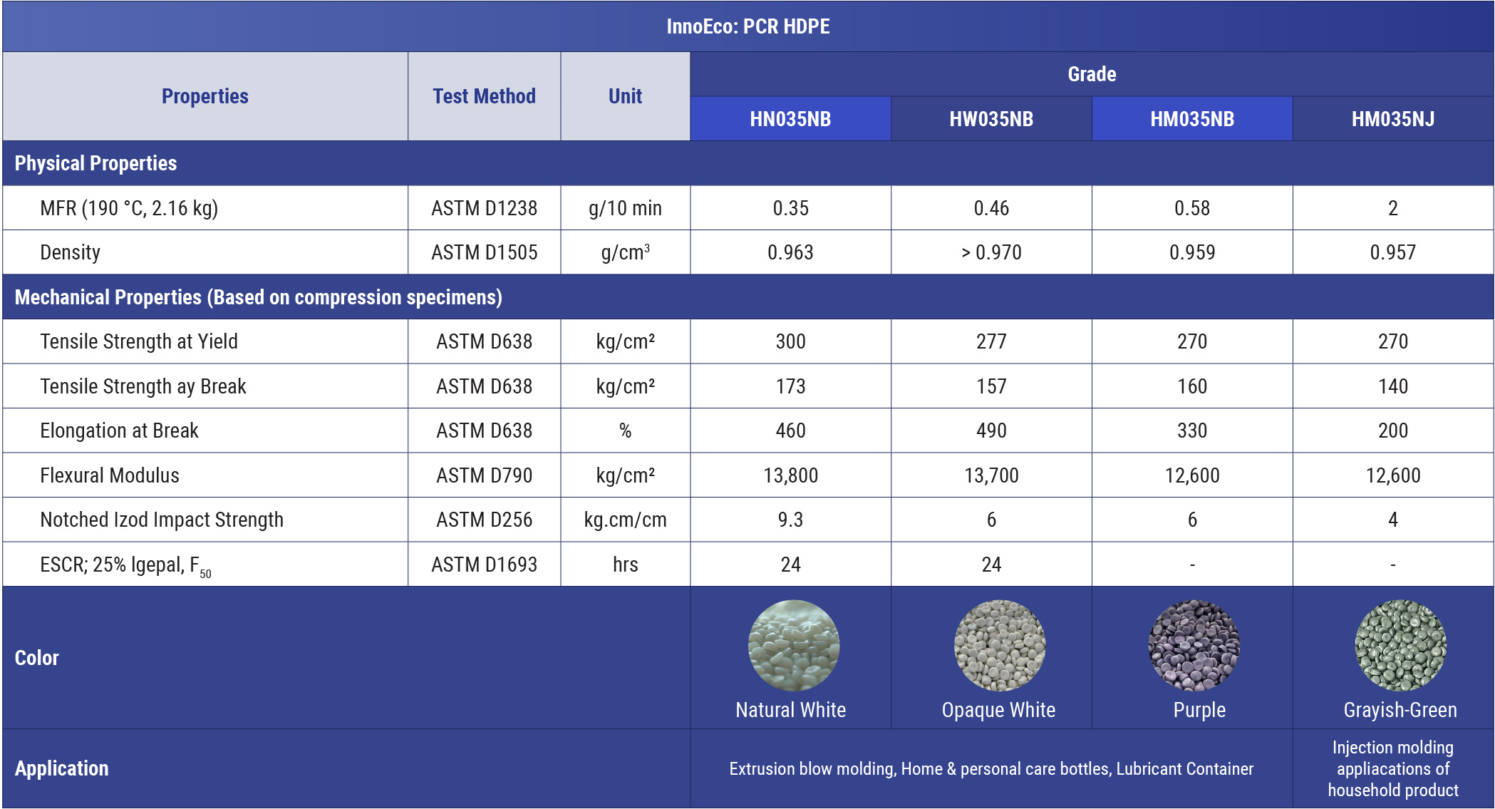
Task: Click the Test Method column header
Action: pos(484,96)
